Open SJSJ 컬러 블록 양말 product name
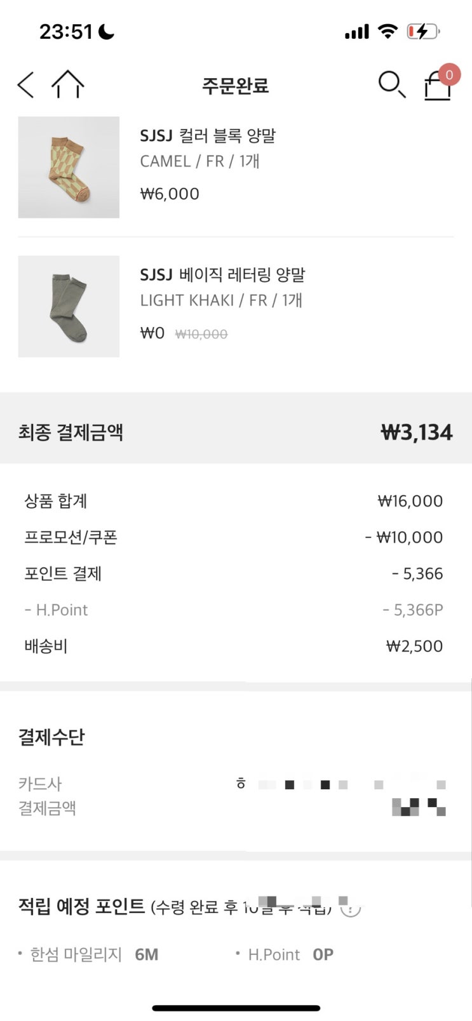The image size is (472, 1021). pyautogui.click(x=208, y=135)
